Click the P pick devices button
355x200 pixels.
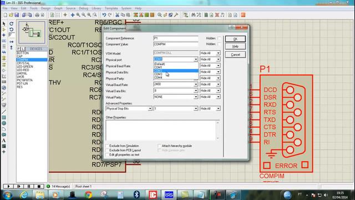point(18,49)
